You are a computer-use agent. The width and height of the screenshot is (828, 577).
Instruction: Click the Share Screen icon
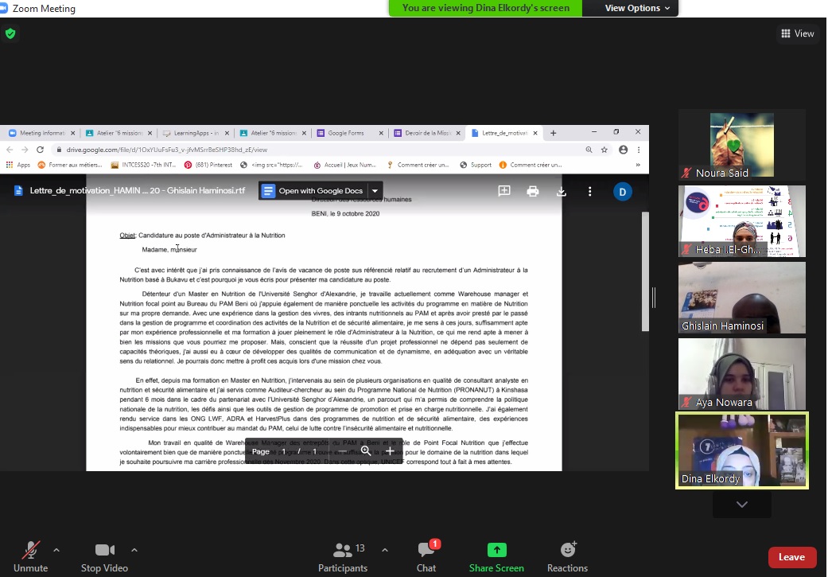[x=496, y=550]
